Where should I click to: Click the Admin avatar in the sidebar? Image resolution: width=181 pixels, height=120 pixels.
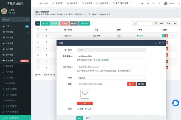(4, 11)
